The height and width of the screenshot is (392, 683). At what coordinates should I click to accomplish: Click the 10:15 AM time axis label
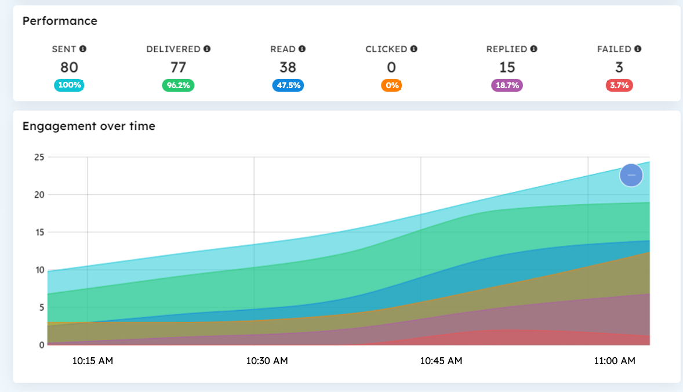[x=93, y=361]
